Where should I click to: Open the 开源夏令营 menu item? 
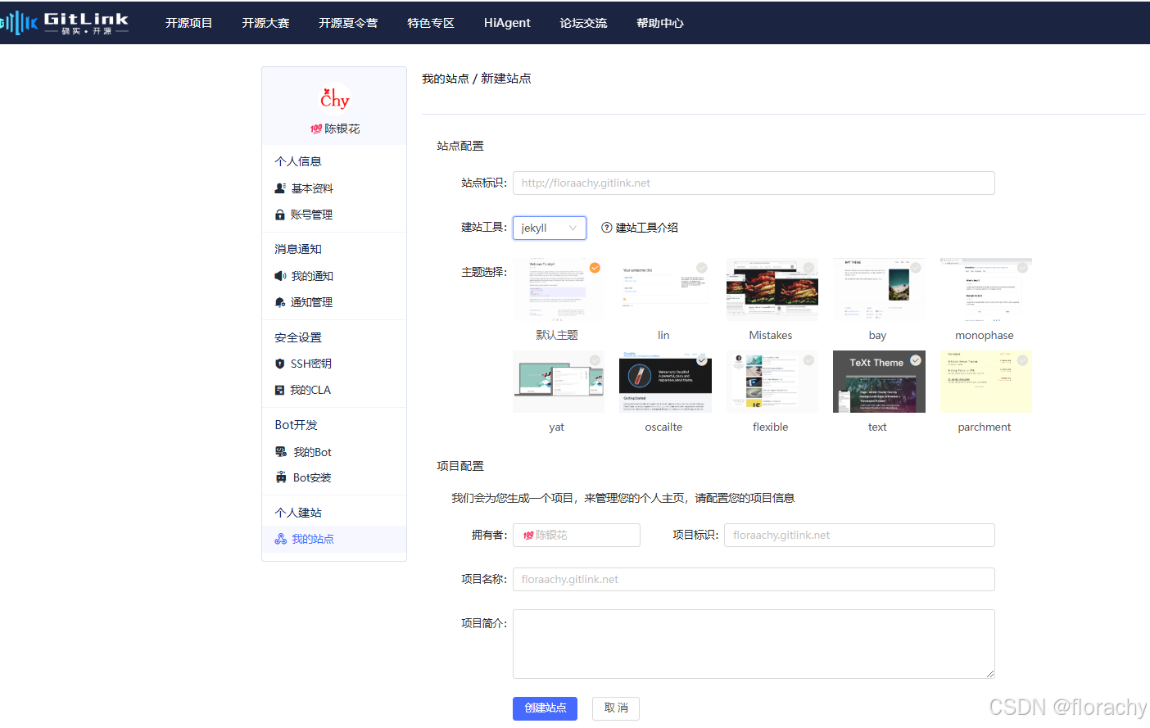[x=348, y=23]
